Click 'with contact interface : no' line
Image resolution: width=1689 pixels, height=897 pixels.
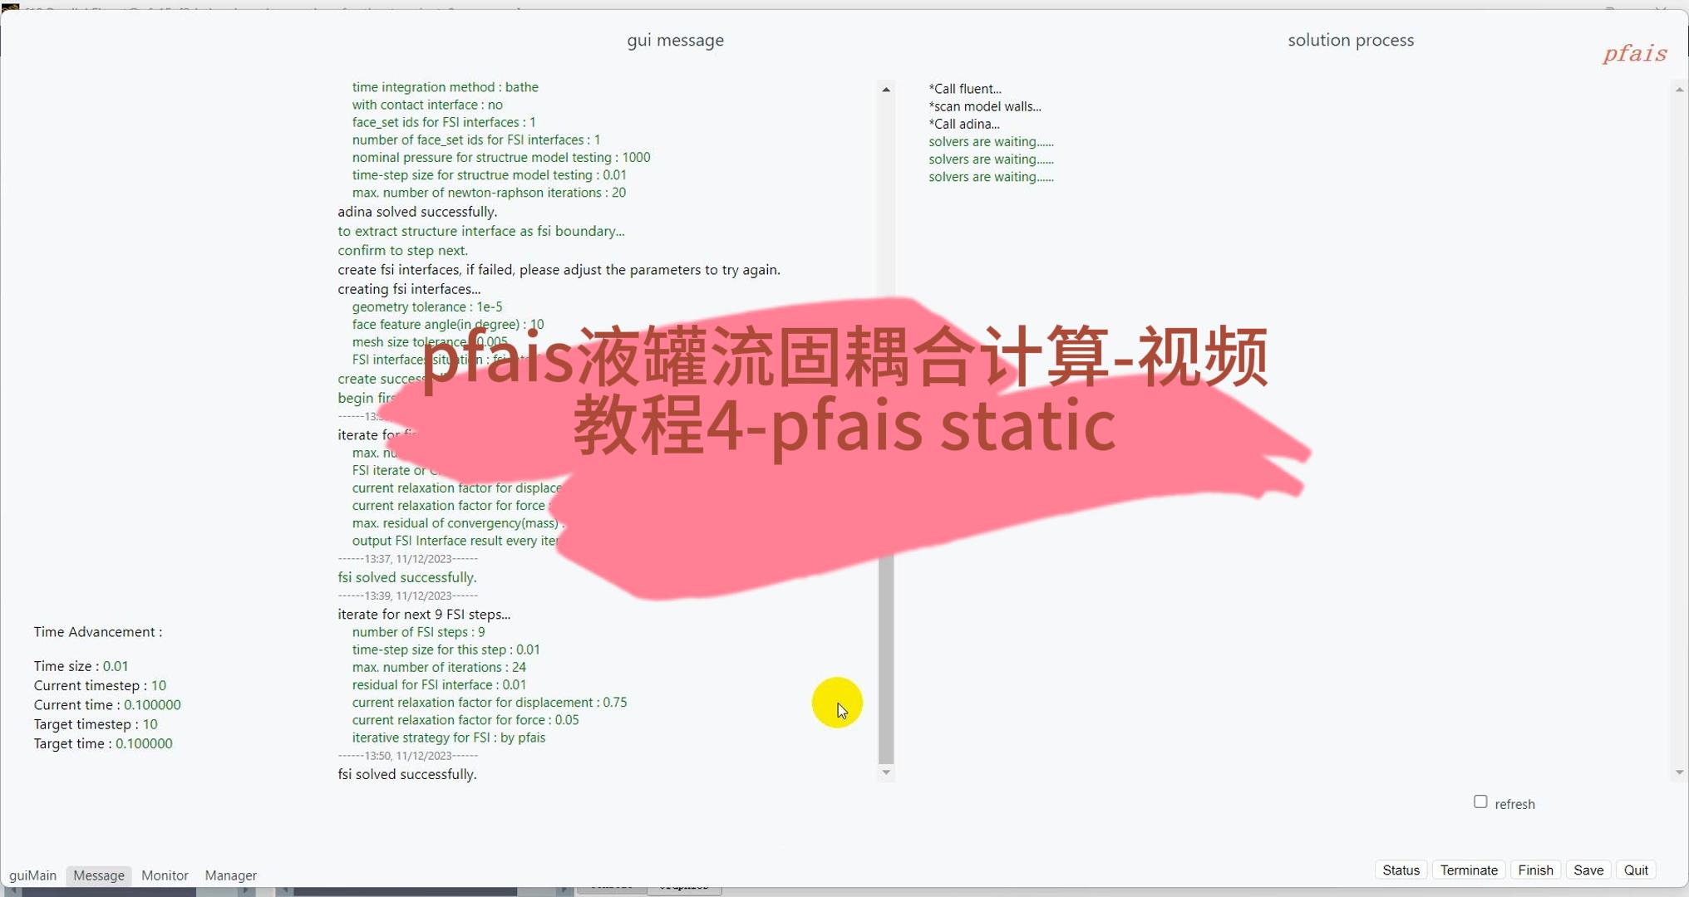pyautogui.click(x=427, y=105)
